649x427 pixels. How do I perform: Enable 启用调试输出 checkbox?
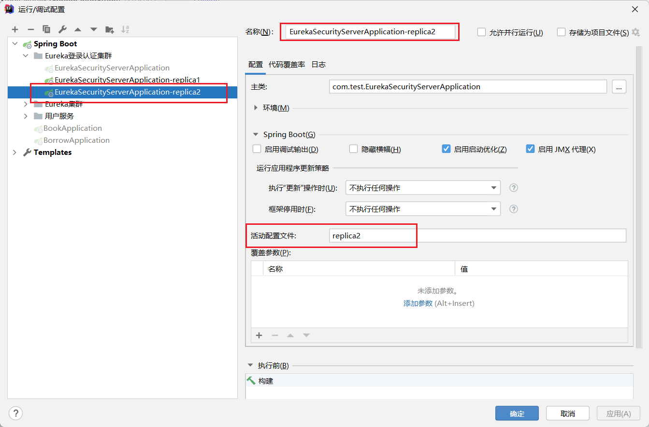tap(257, 149)
